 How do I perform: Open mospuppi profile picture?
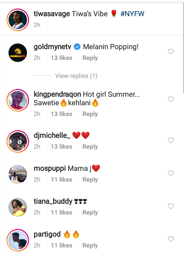[18, 174]
